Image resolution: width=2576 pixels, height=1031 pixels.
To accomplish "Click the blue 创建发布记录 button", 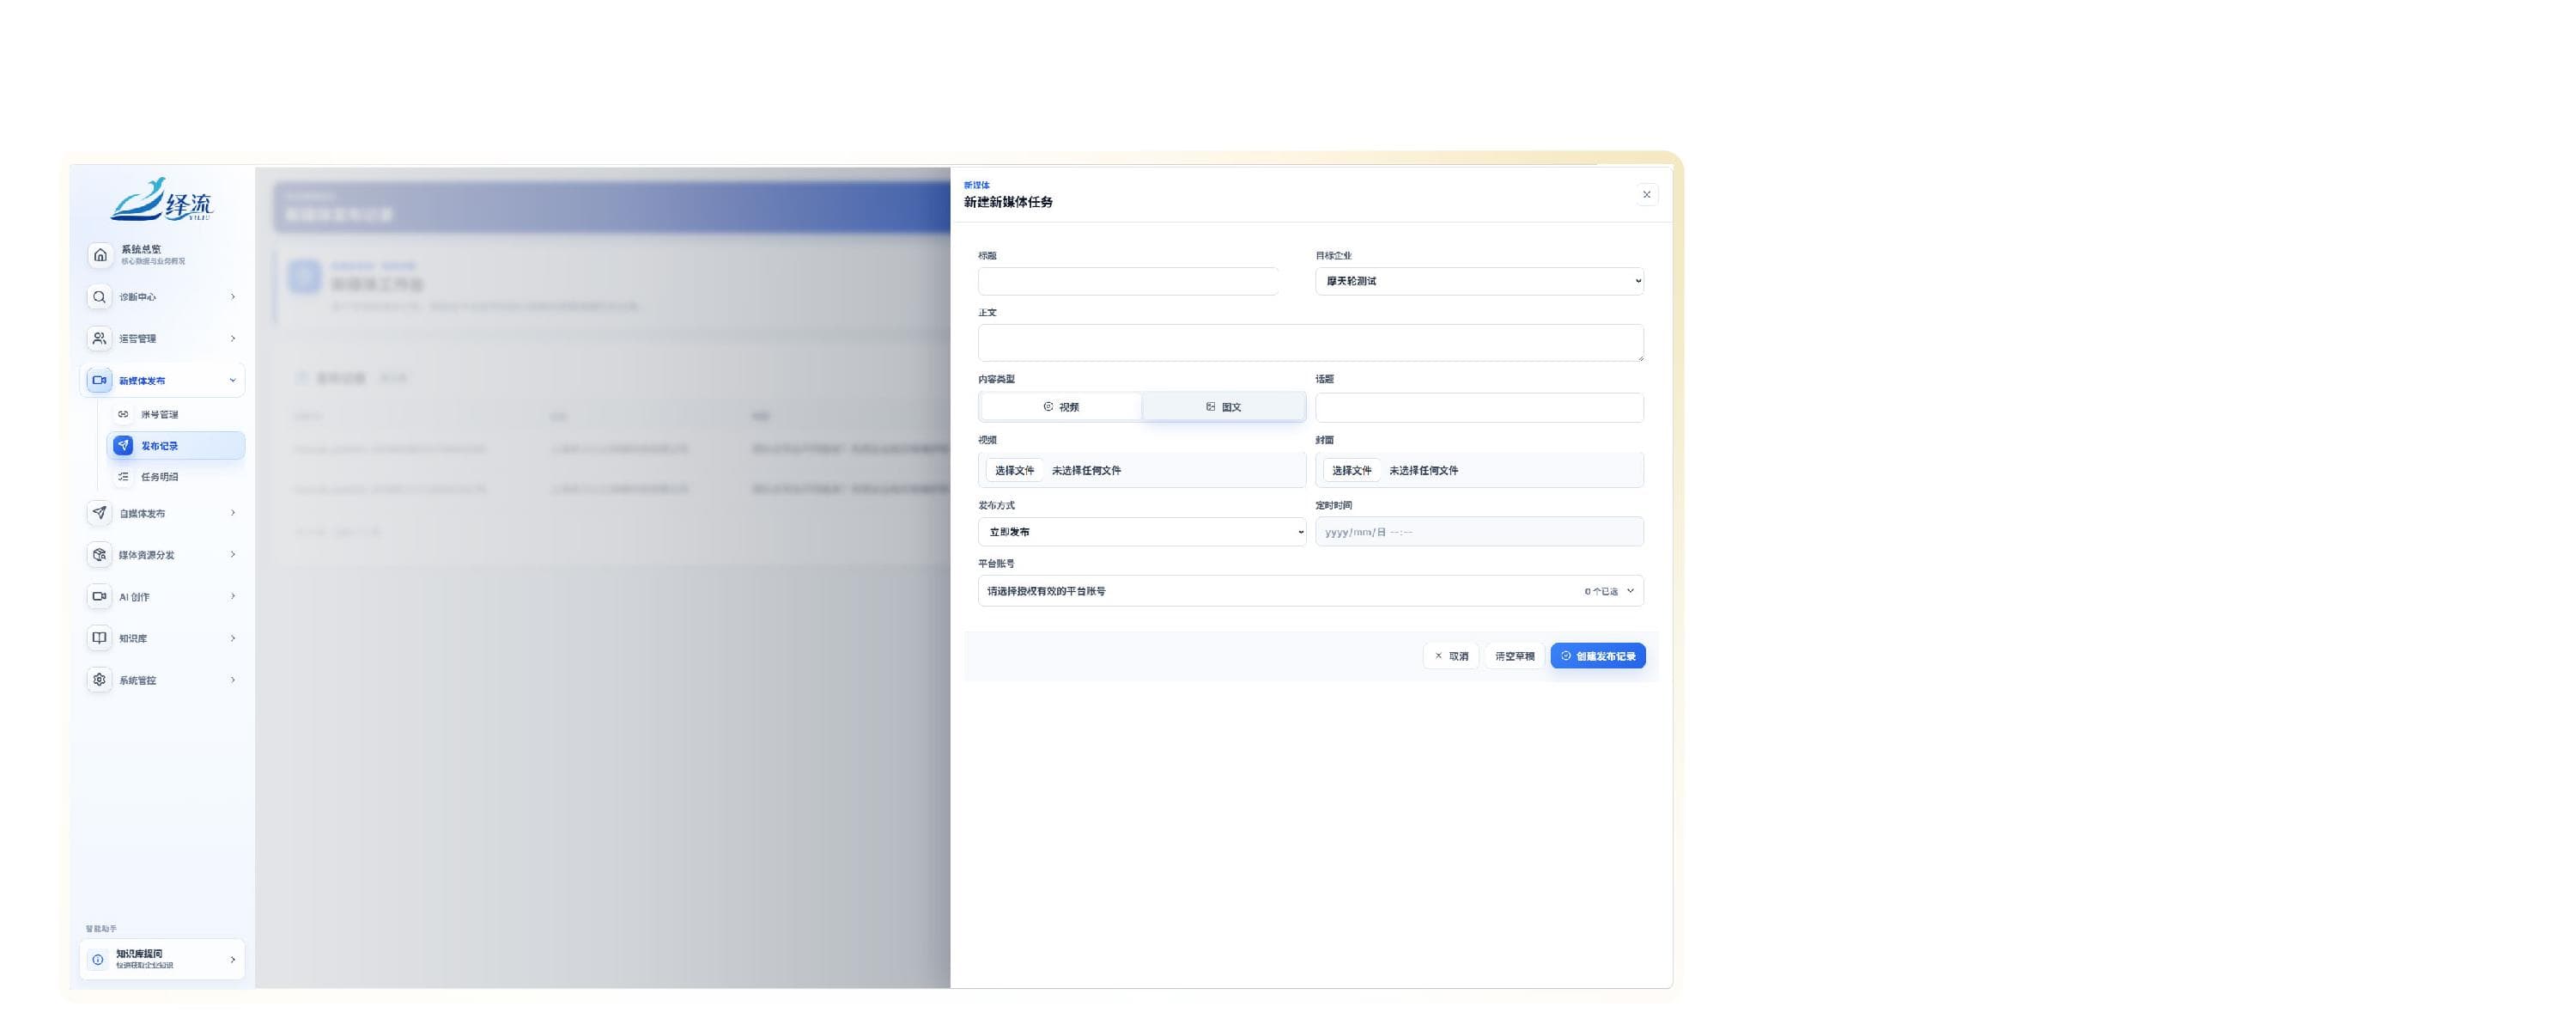I will 1598,656.
